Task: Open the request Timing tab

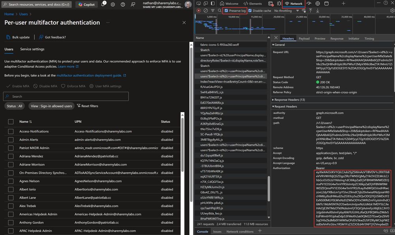Action: point(369,39)
